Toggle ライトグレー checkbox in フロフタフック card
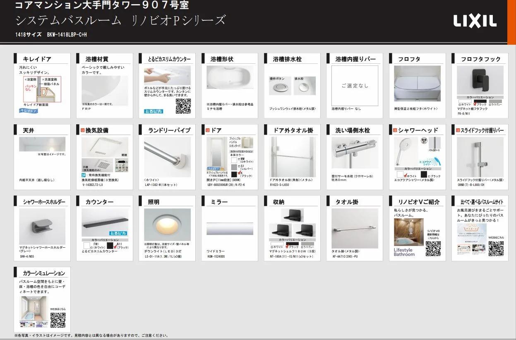The width and height of the screenshot is (516, 340). click(x=490, y=105)
